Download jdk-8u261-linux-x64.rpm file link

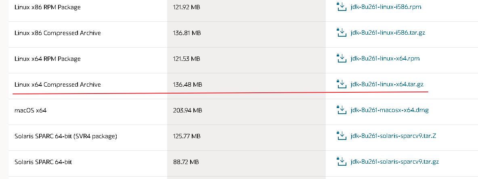click(x=385, y=58)
